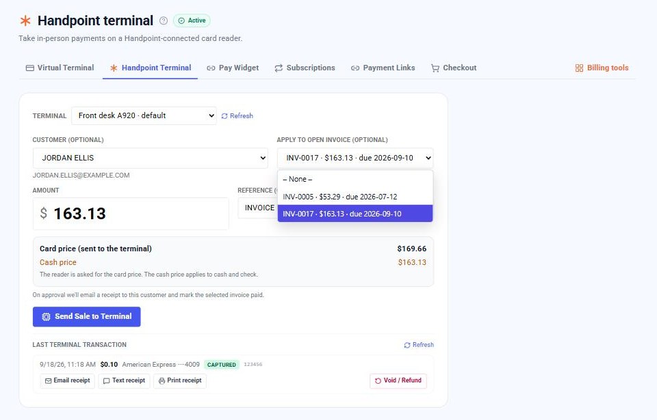Image resolution: width=657 pixels, height=420 pixels.
Task: Click American Express ····4009 card text
Action: [161, 365]
